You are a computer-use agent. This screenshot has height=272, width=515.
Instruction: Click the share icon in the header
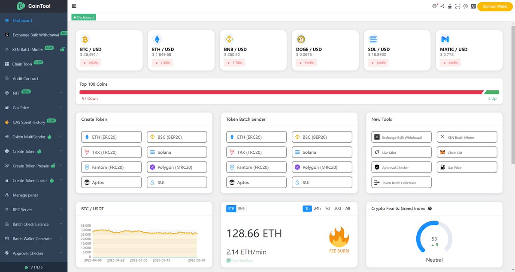pyautogui.click(x=442, y=6)
